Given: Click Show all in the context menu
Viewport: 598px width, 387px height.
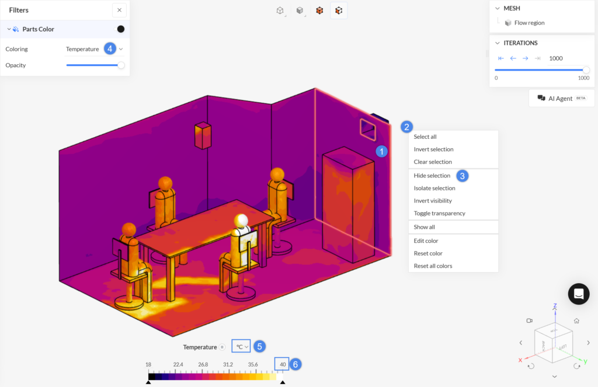Looking at the screenshot, I should (x=453, y=227).
